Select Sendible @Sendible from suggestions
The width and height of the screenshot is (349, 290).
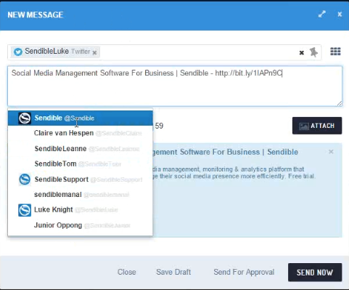point(81,118)
